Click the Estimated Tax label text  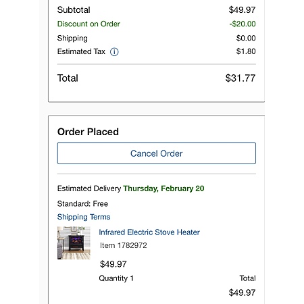(x=81, y=51)
